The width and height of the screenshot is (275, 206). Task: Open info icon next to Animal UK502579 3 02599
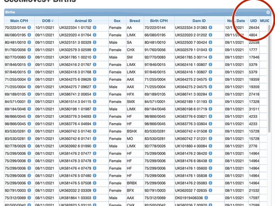[95, 50]
